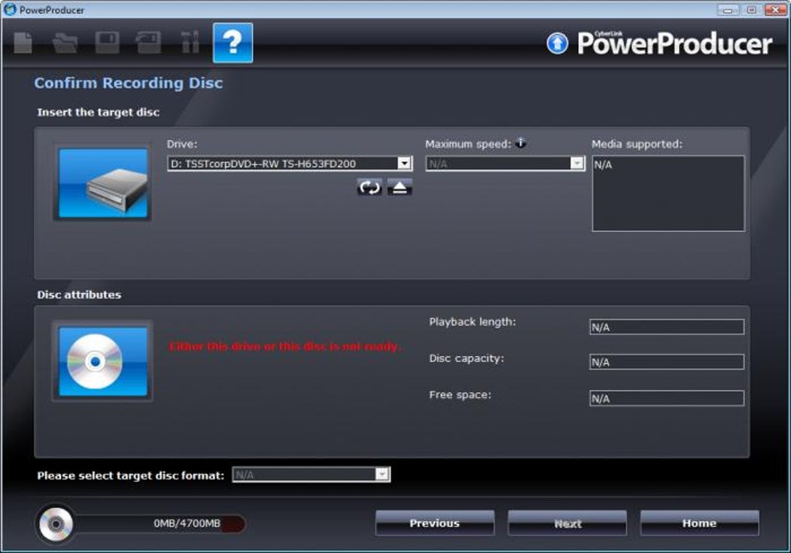The image size is (791, 553).
Task: Click the Disc capacity field
Action: (666, 361)
